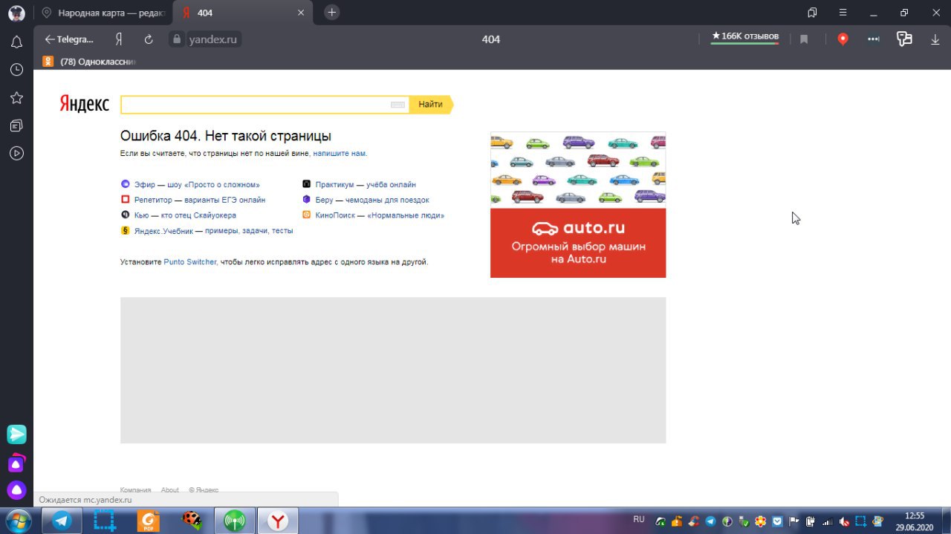
Task: Open PDF application on taskbar
Action: point(148,521)
